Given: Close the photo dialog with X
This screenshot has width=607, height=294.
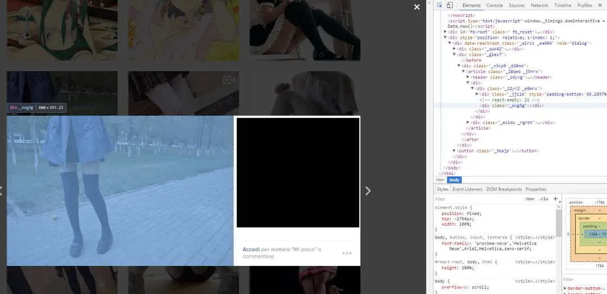Looking at the screenshot, I should 417,7.
